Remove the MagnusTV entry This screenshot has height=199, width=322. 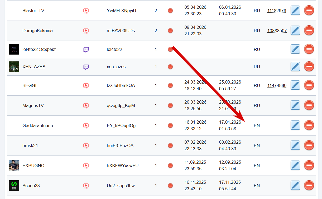click(309, 105)
